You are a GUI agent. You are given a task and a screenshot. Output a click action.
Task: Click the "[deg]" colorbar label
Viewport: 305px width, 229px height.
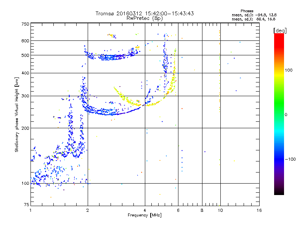(x=280, y=31)
